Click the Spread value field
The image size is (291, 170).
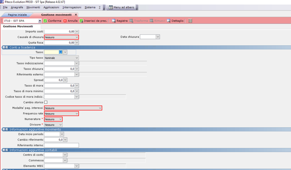tap(54, 80)
